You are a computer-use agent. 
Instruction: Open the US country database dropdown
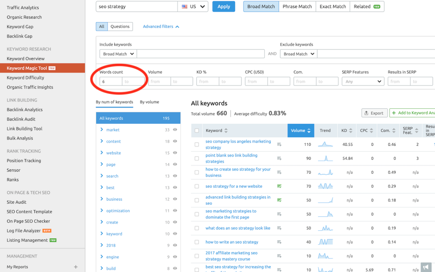193,6
